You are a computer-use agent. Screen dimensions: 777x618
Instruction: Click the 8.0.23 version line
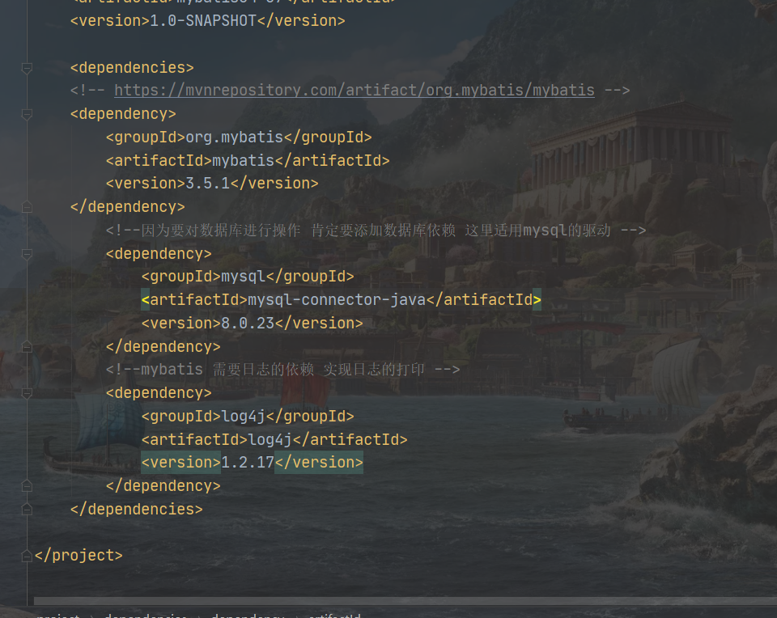tap(253, 324)
